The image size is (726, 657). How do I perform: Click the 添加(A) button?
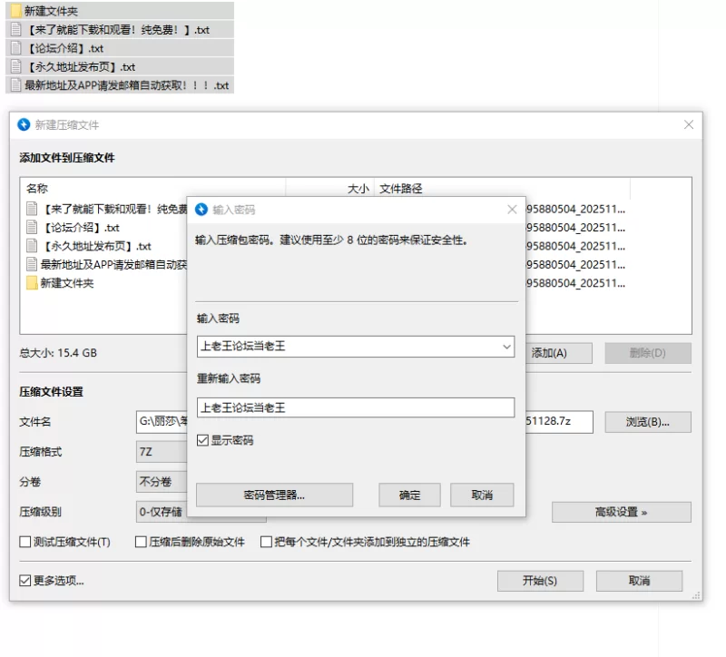(559, 353)
